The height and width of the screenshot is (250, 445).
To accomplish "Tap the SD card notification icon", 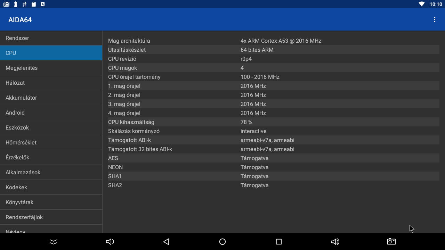I will [x=34, y=4].
